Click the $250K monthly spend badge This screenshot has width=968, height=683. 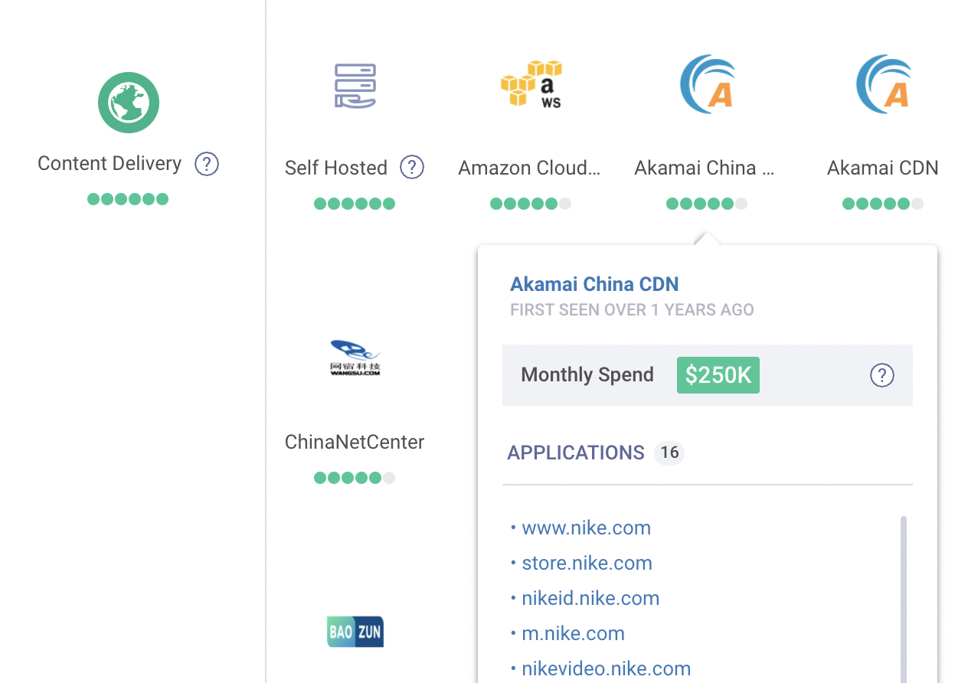point(718,375)
